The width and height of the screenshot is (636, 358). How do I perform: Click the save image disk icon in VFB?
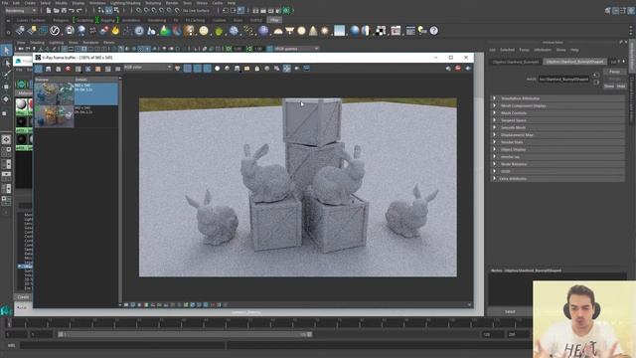(x=49, y=69)
